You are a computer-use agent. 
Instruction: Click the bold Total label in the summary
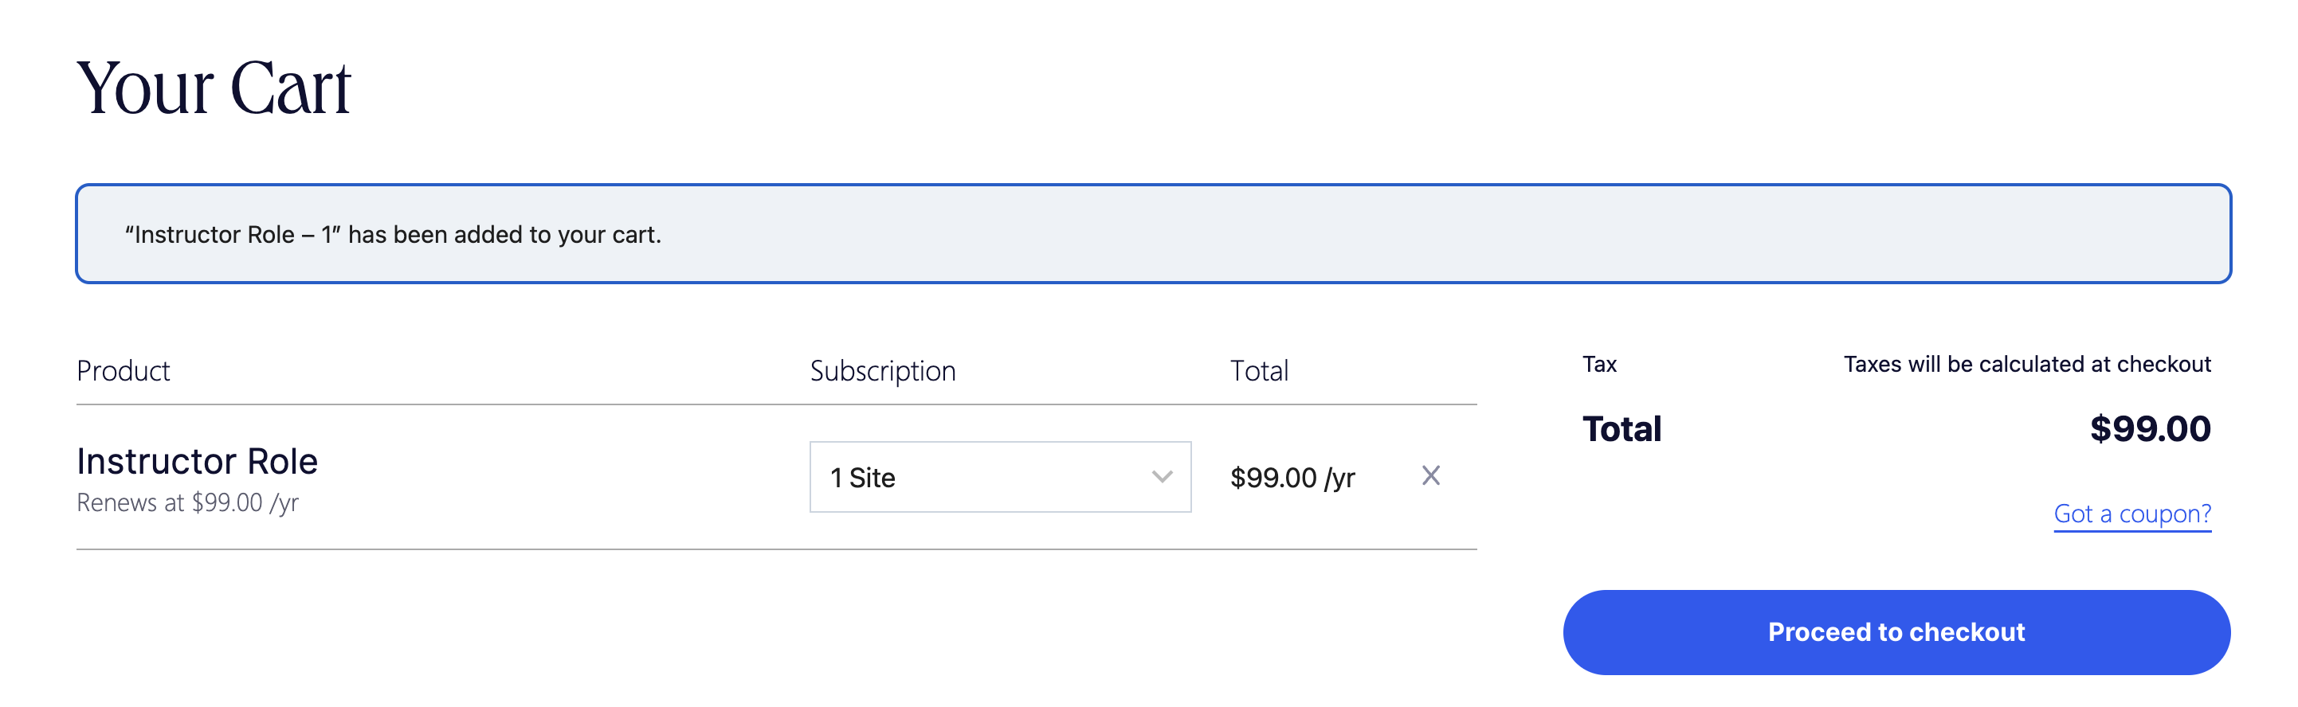pyautogui.click(x=1621, y=429)
